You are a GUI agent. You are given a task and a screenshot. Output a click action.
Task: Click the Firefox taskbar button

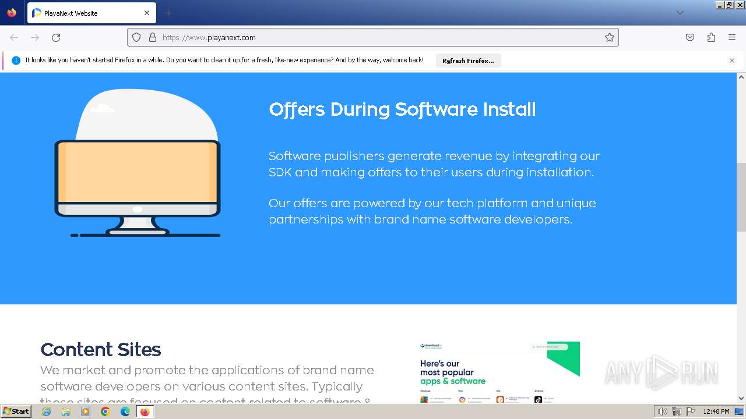145,411
